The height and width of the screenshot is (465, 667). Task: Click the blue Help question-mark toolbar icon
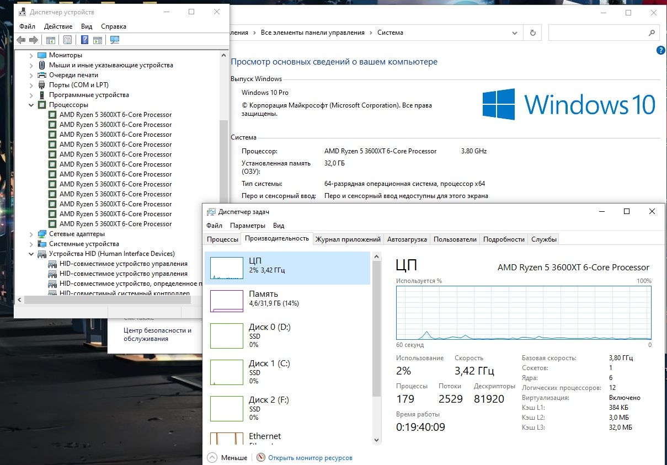(85, 40)
